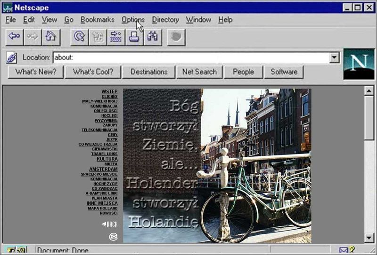Open the CO ZWIEDZAC link
Image resolution: width=377 pixels, height=255 pixels.
pyautogui.click(x=105, y=189)
